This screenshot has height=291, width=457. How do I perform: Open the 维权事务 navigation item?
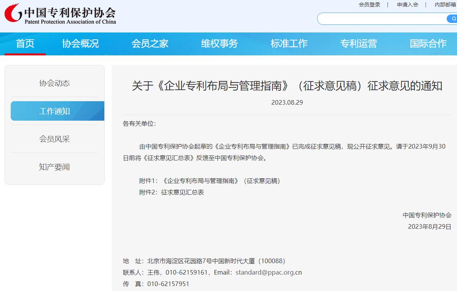pyautogui.click(x=219, y=44)
